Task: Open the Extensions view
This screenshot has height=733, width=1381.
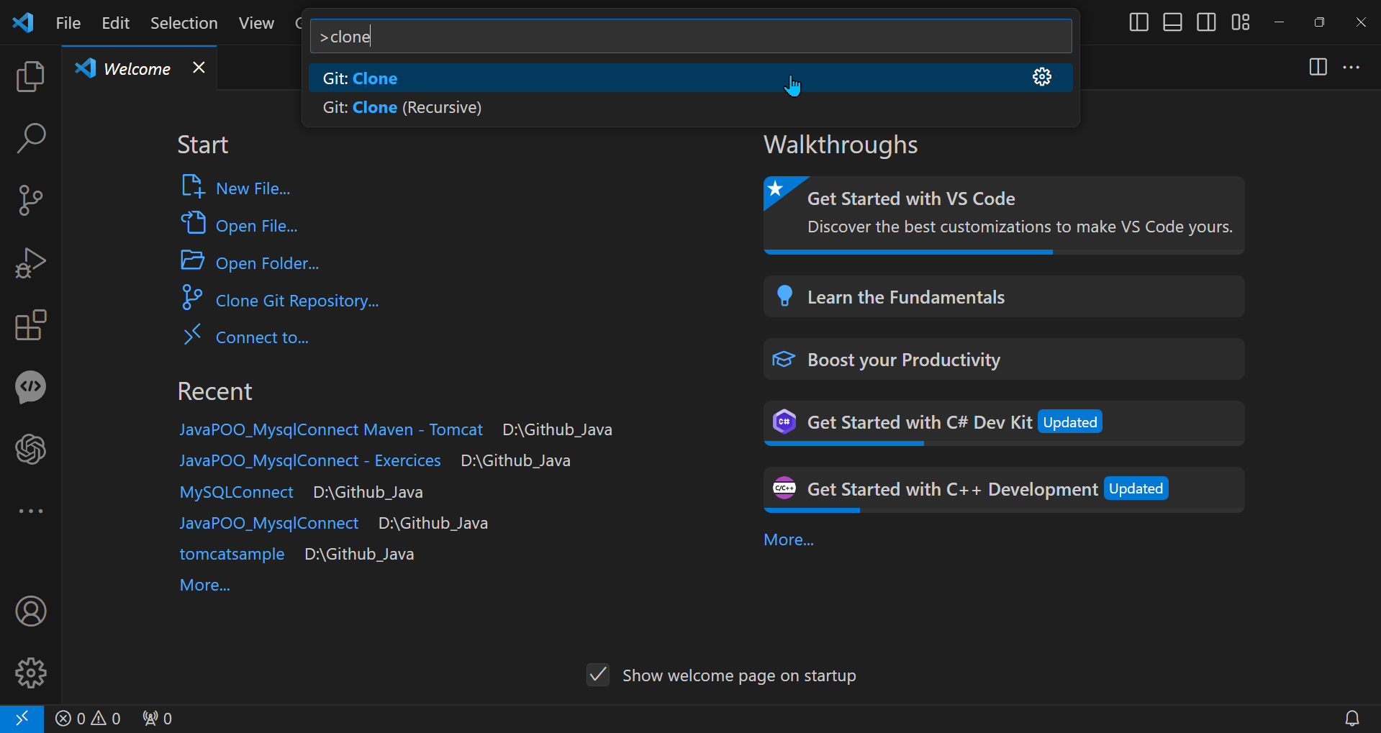Action: [x=30, y=325]
